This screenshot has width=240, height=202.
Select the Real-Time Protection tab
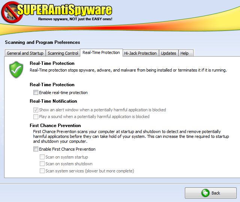[x=101, y=53]
